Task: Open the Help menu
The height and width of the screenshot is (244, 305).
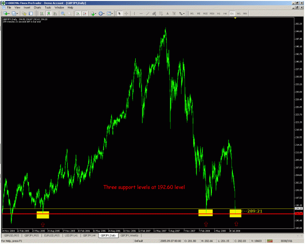Action: tap(70, 8)
